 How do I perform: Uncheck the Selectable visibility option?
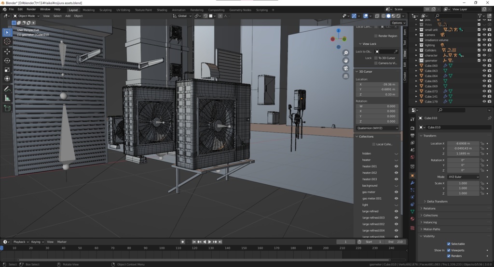click(x=449, y=244)
